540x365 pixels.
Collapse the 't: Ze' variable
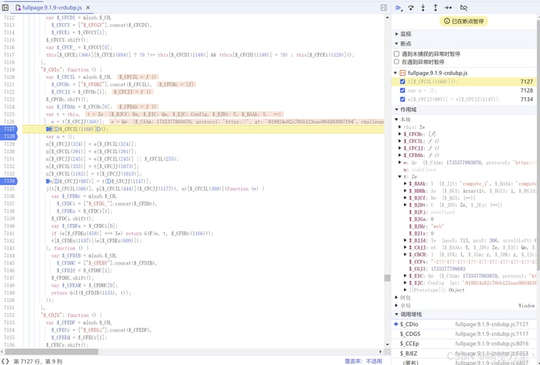point(400,177)
